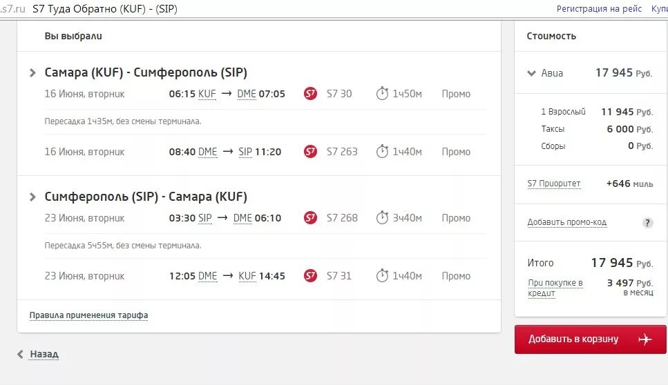Open the Купить menu item at top right
This screenshot has height=385, width=668.
[x=660, y=8]
